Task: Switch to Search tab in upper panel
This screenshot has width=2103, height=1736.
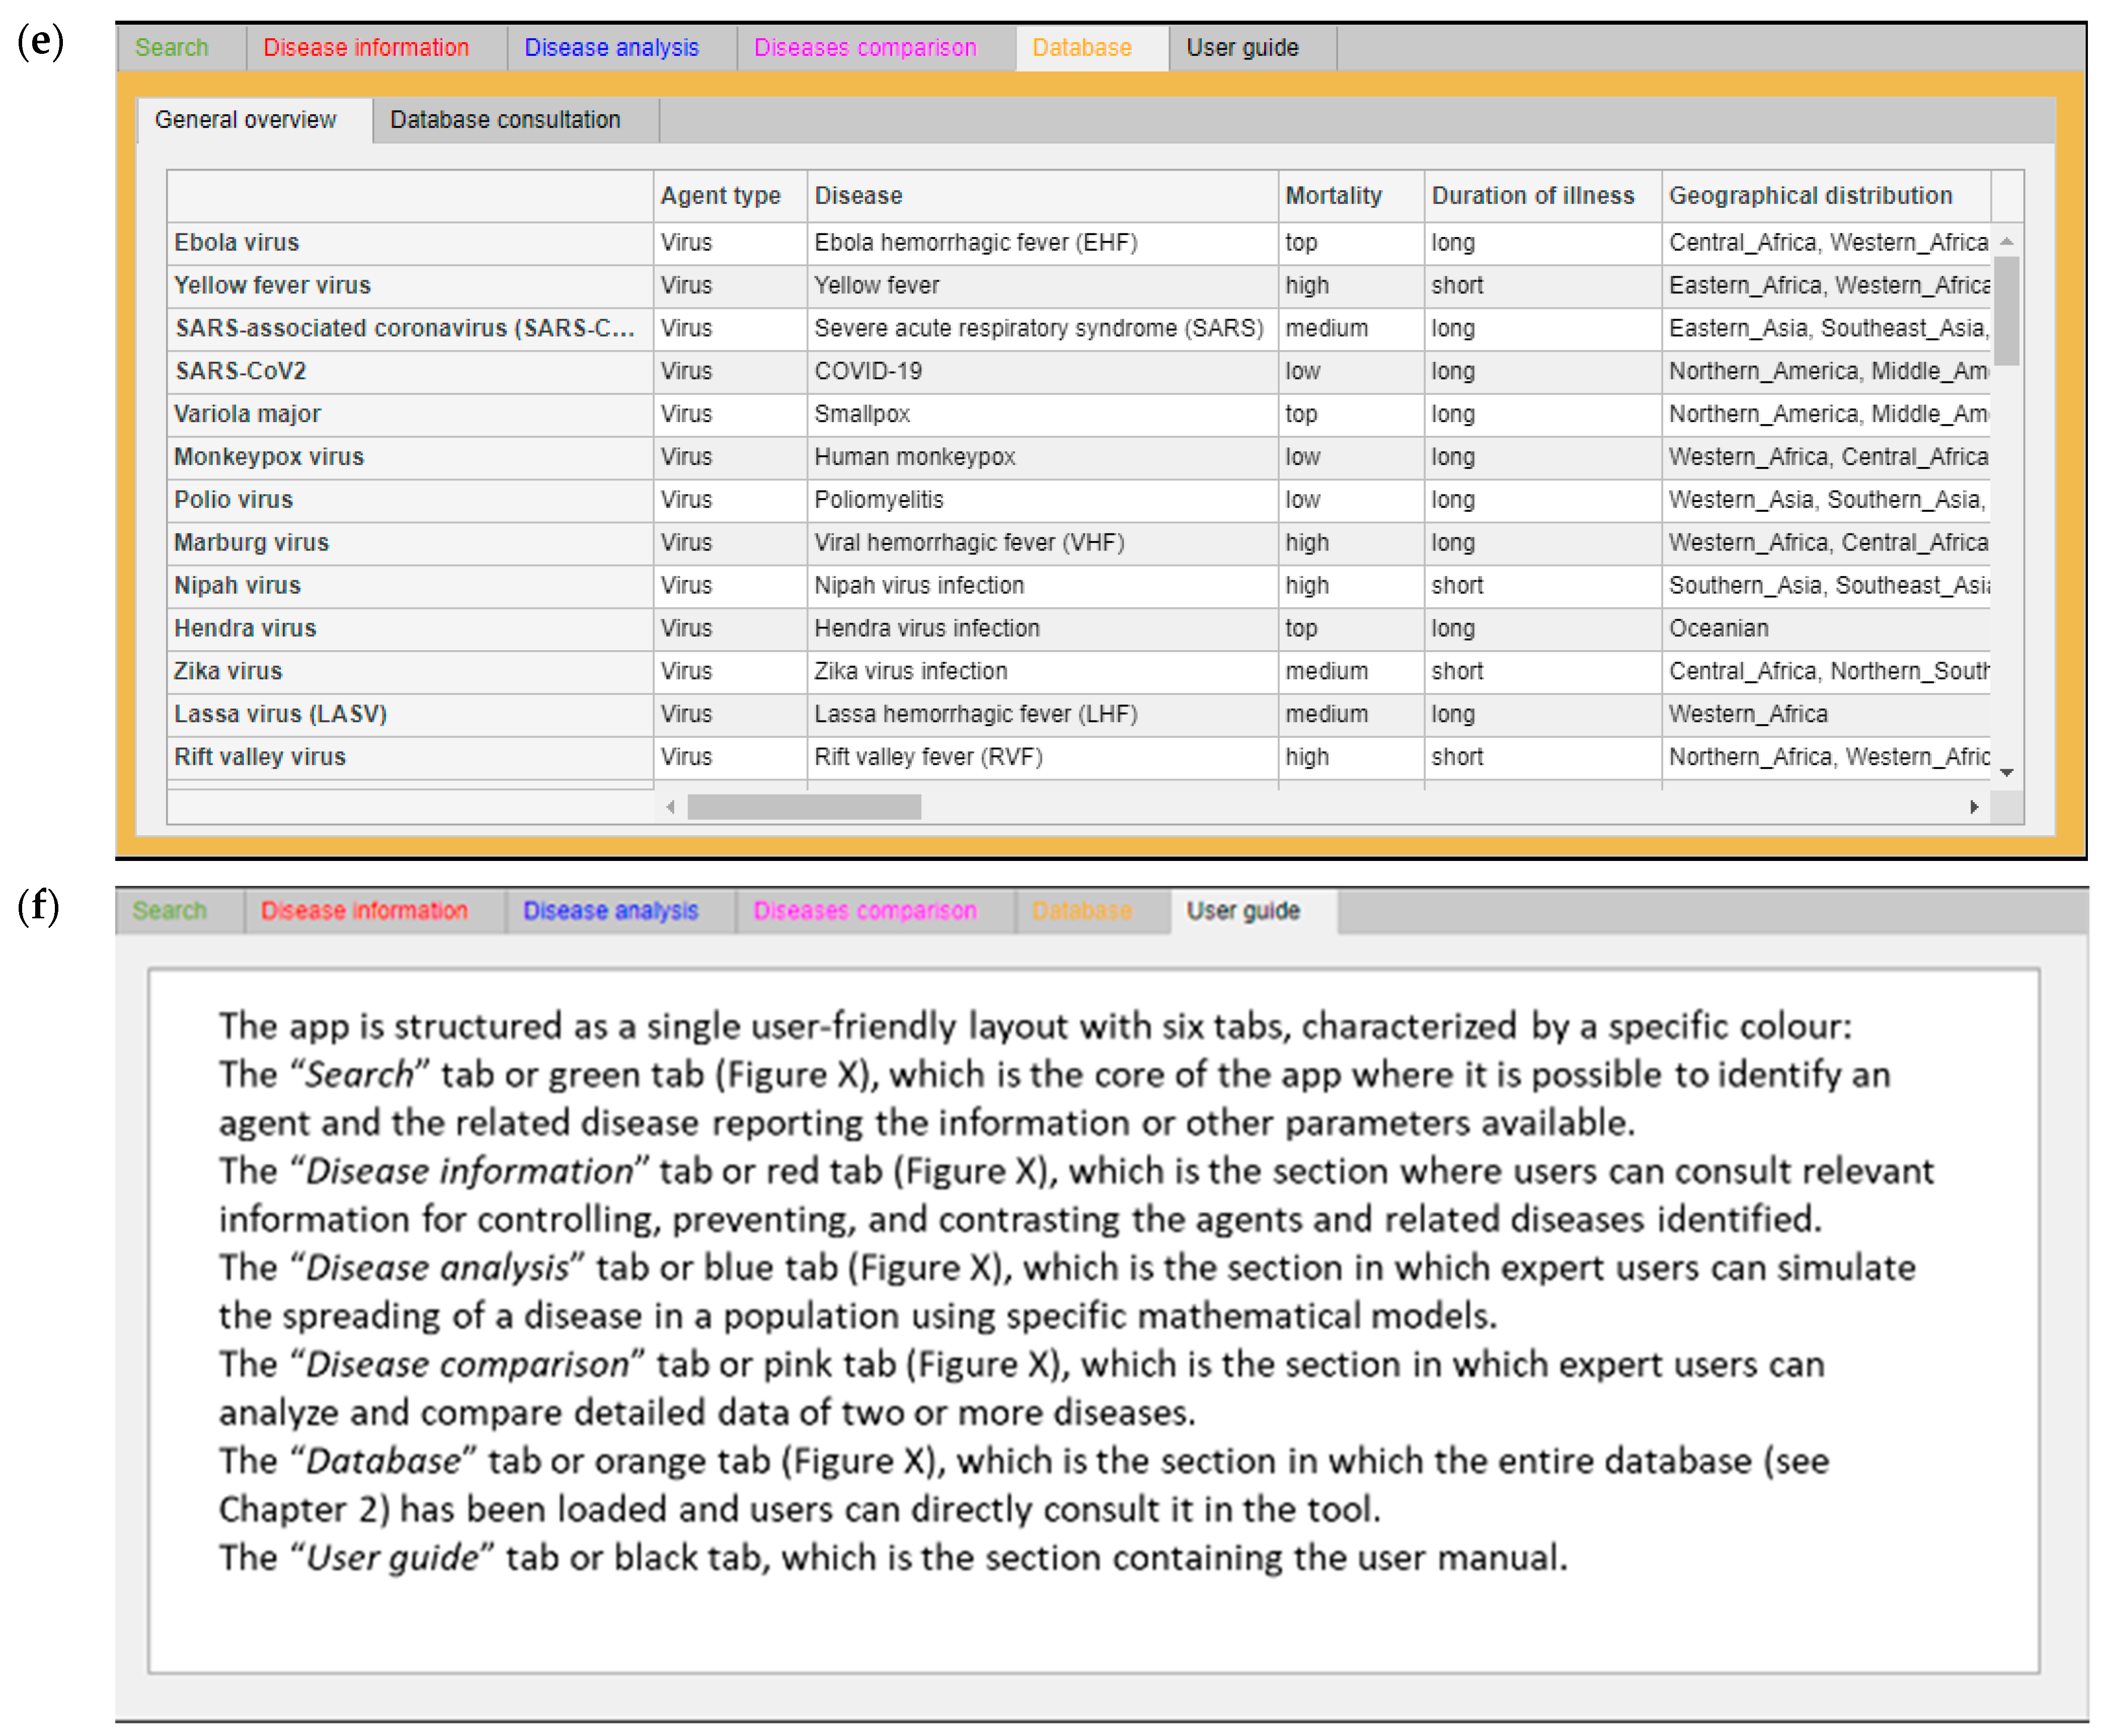Action: [172, 48]
